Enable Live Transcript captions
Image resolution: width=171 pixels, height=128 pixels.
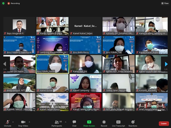point(118,123)
